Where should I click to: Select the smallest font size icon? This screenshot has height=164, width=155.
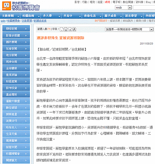tap(62, 29)
